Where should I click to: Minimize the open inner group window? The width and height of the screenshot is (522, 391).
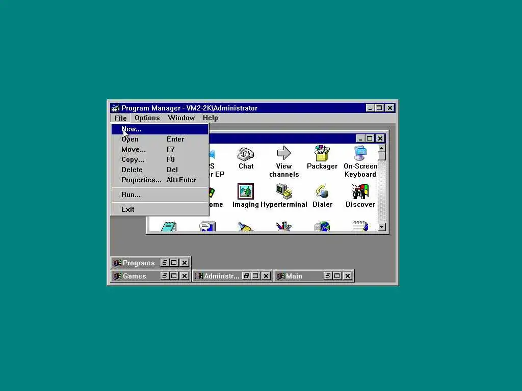(x=360, y=138)
